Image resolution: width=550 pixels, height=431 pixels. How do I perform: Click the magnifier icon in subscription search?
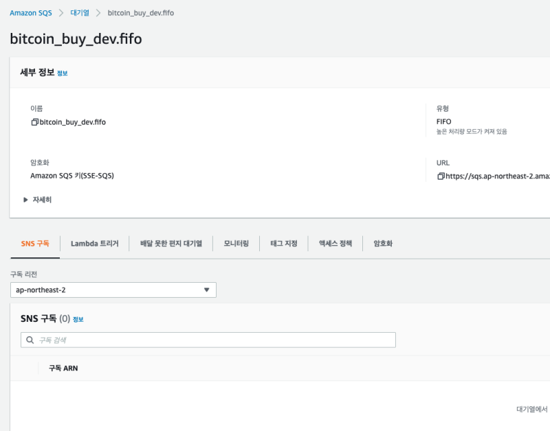tap(30, 340)
